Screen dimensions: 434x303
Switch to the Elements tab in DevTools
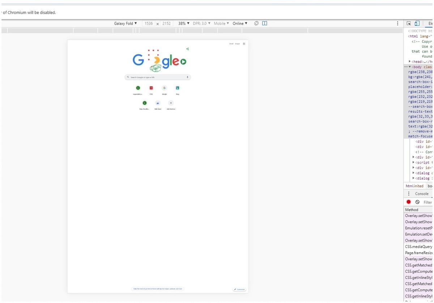[x=430, y=24]
